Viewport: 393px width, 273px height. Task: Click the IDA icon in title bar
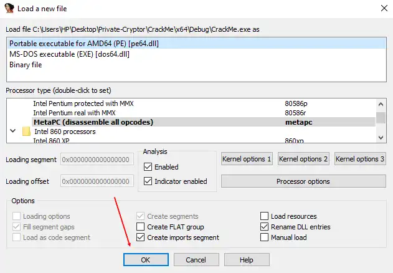tap(9, 9)
